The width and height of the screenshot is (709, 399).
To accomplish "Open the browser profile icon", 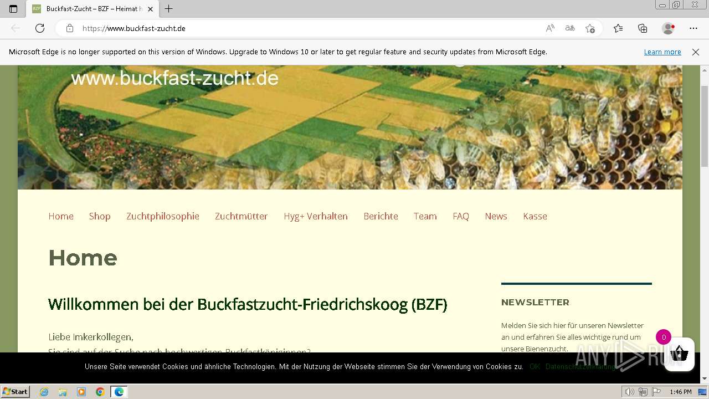I will tap(668, 28).
